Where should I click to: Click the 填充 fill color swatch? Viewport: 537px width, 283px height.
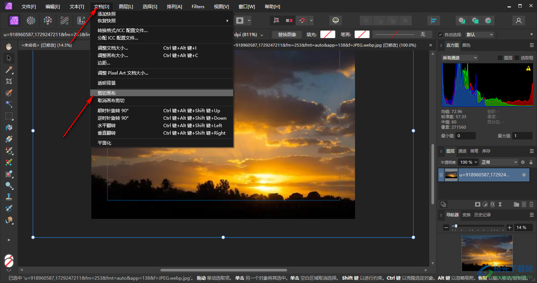pos(327,35)
